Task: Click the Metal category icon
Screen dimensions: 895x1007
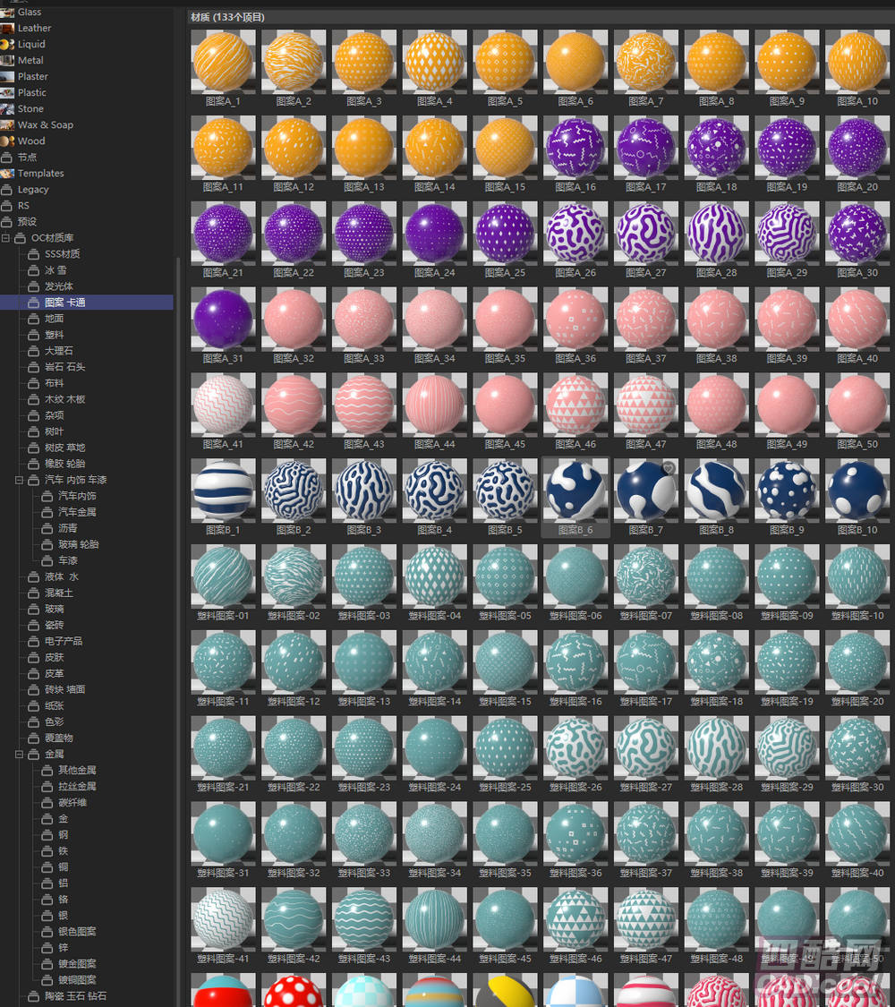Action: tap(7, 60)
